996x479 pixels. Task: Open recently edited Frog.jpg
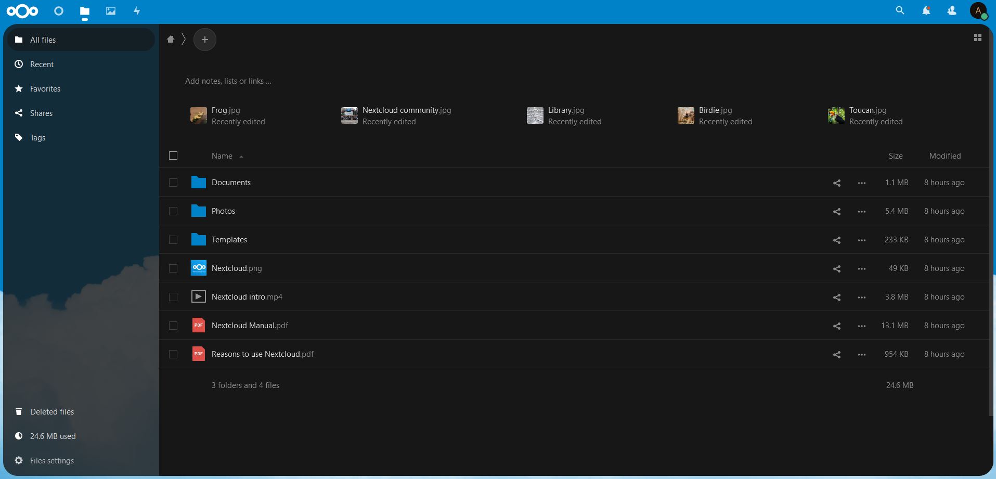pyautogui.click(x=228, y=115)
